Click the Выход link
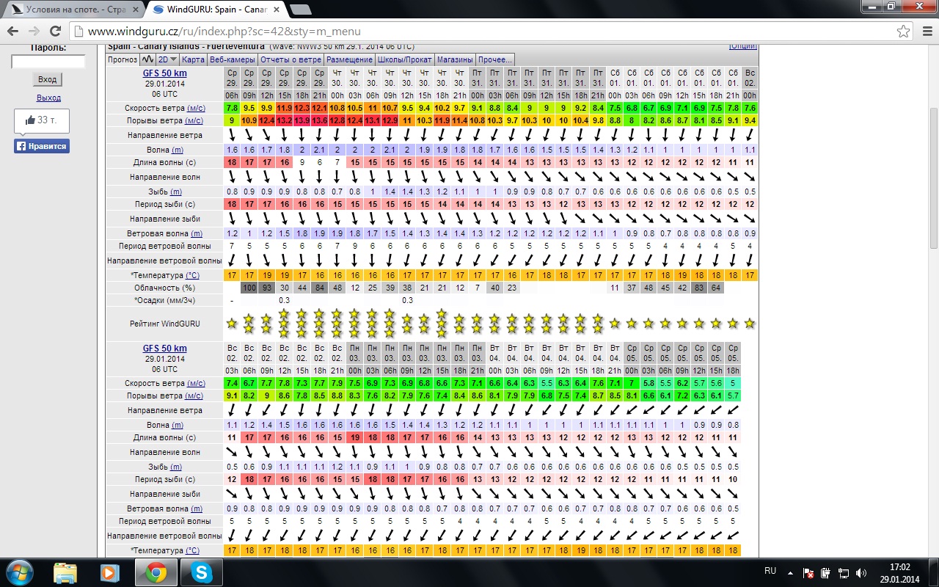This screenshot has height=587, width=939. click(48, 98)
